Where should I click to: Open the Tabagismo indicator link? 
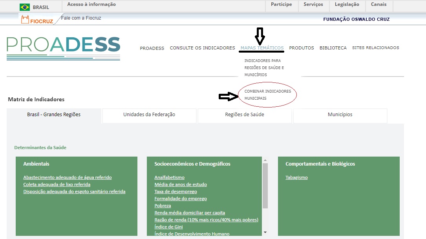pos(297,177)
